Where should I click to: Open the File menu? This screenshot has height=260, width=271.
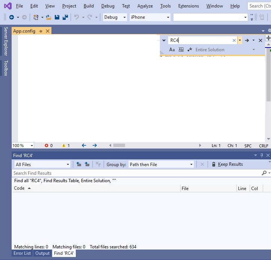pos(20,6)
